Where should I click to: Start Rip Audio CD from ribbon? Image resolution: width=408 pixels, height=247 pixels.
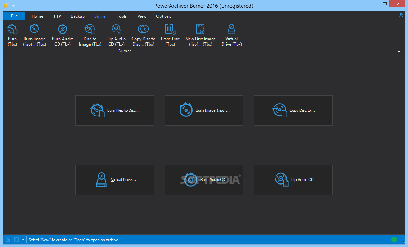coord(116,35)
